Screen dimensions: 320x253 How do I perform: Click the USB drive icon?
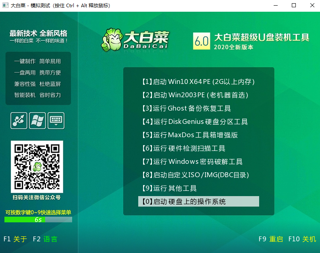(x=19, y=121)
